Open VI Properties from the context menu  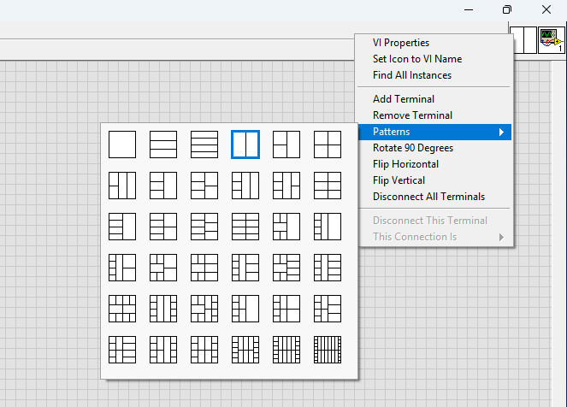434,43
